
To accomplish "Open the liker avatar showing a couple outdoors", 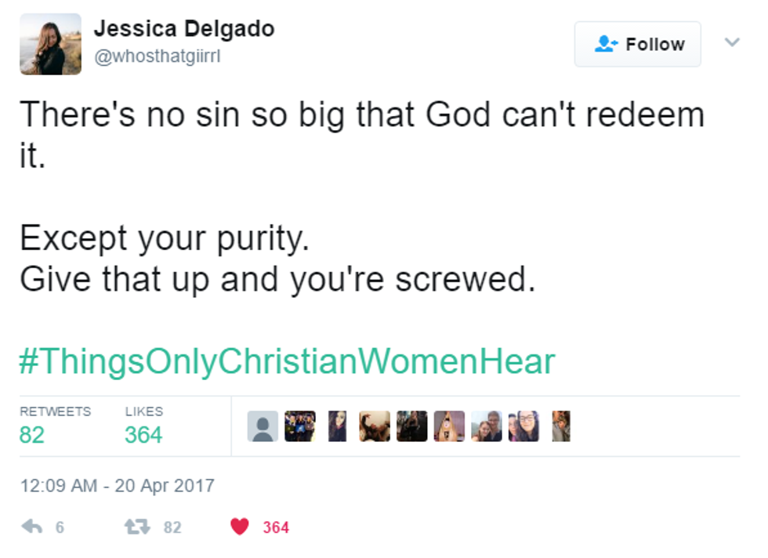I will point(486,426).
